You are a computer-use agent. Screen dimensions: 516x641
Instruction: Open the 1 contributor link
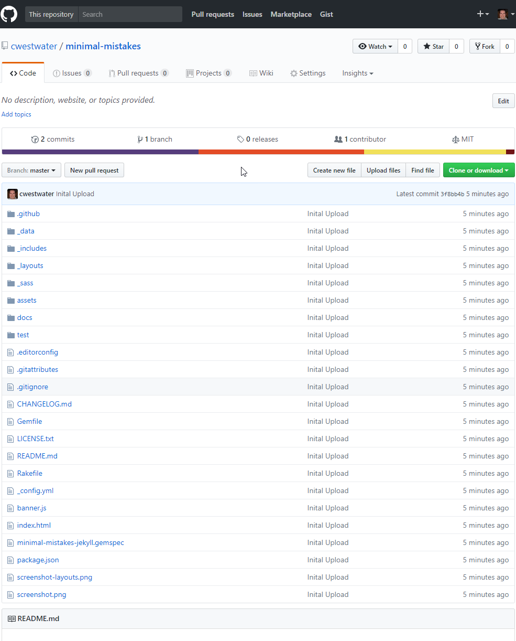tap(360, 140)
